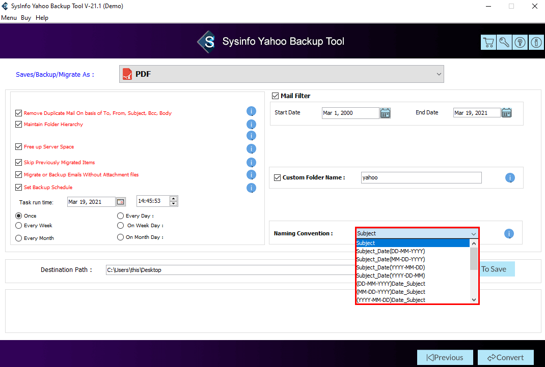
Task: Show info for Naming Convention
Action: (509, 234)
